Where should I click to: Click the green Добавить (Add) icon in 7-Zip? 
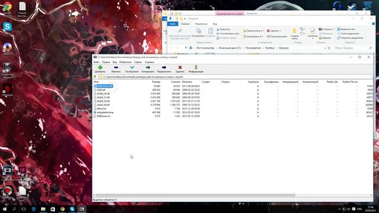(100, 67)
